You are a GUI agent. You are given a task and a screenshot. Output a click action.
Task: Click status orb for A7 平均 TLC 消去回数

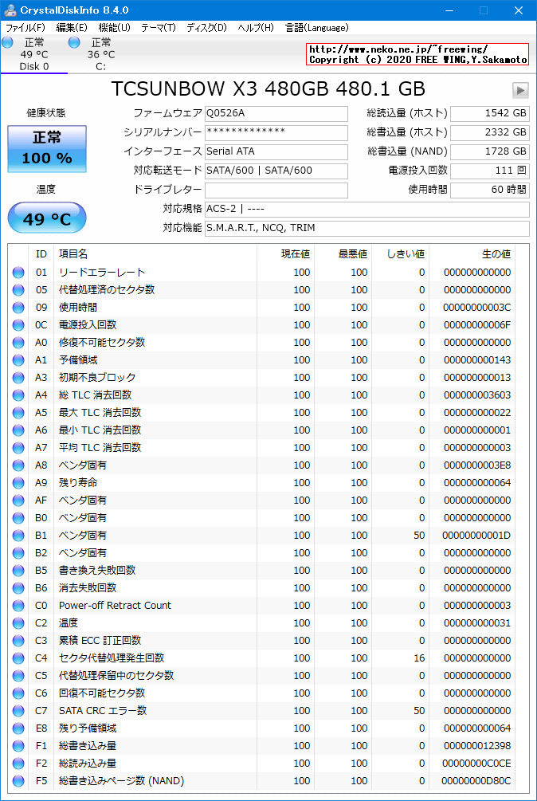[18, 447]
